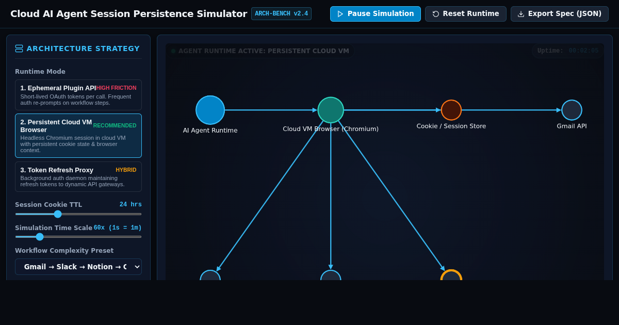Click the Simulation Time Scale slider handle
Screen dimensions: 619x325
click(40, 237)
